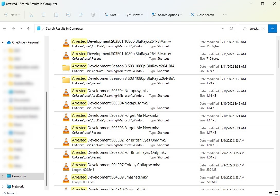
Task: Cut the selected file using toolbar scissors icon
Action: coord(31,15)
